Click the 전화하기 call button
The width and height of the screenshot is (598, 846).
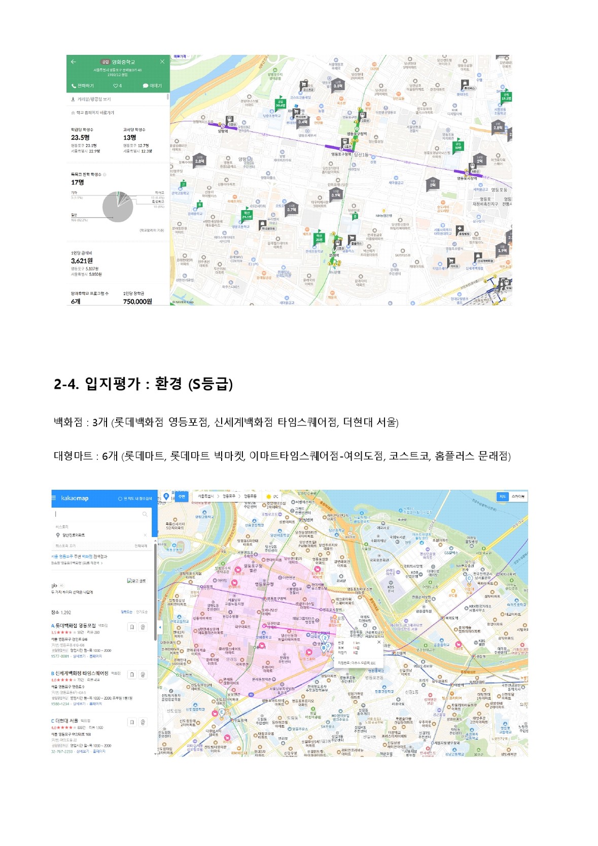coord(83,86)
